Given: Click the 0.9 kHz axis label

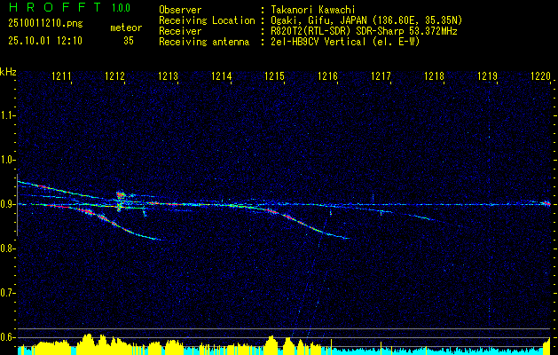Looking at the screenshot, I should (7, 204).
